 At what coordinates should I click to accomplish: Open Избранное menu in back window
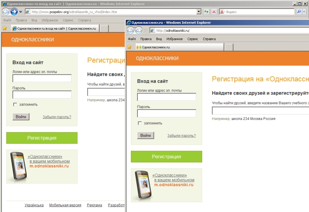click(50, 20)
